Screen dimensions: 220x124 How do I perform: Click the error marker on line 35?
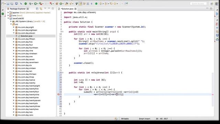click(58, 94)
